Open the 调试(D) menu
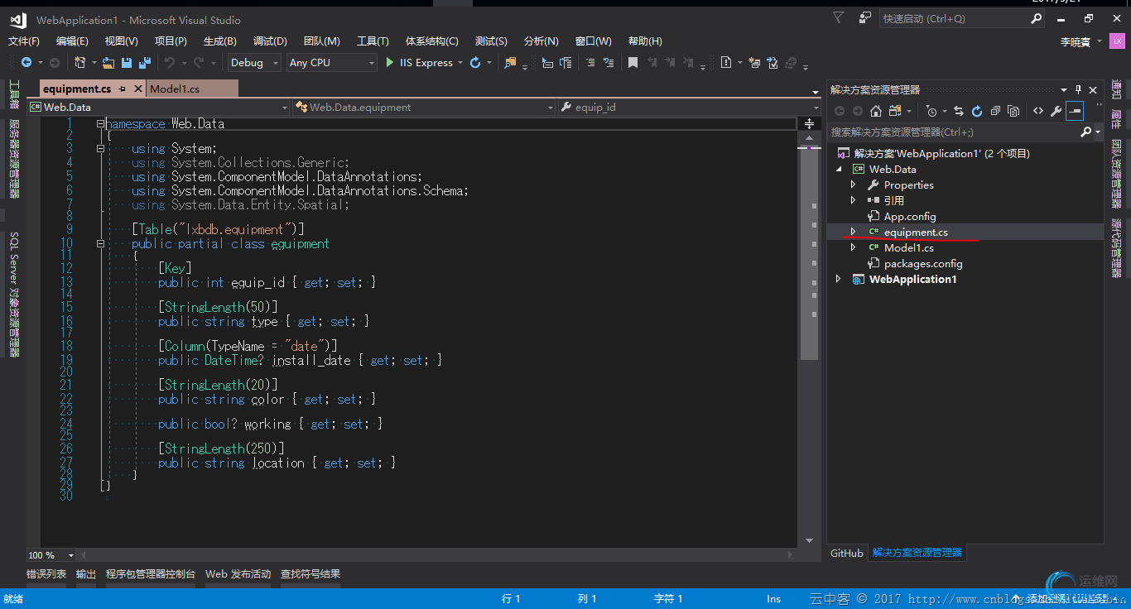Image resolution: width=1131 pixels, height=609 pixels. pos(270,41)
